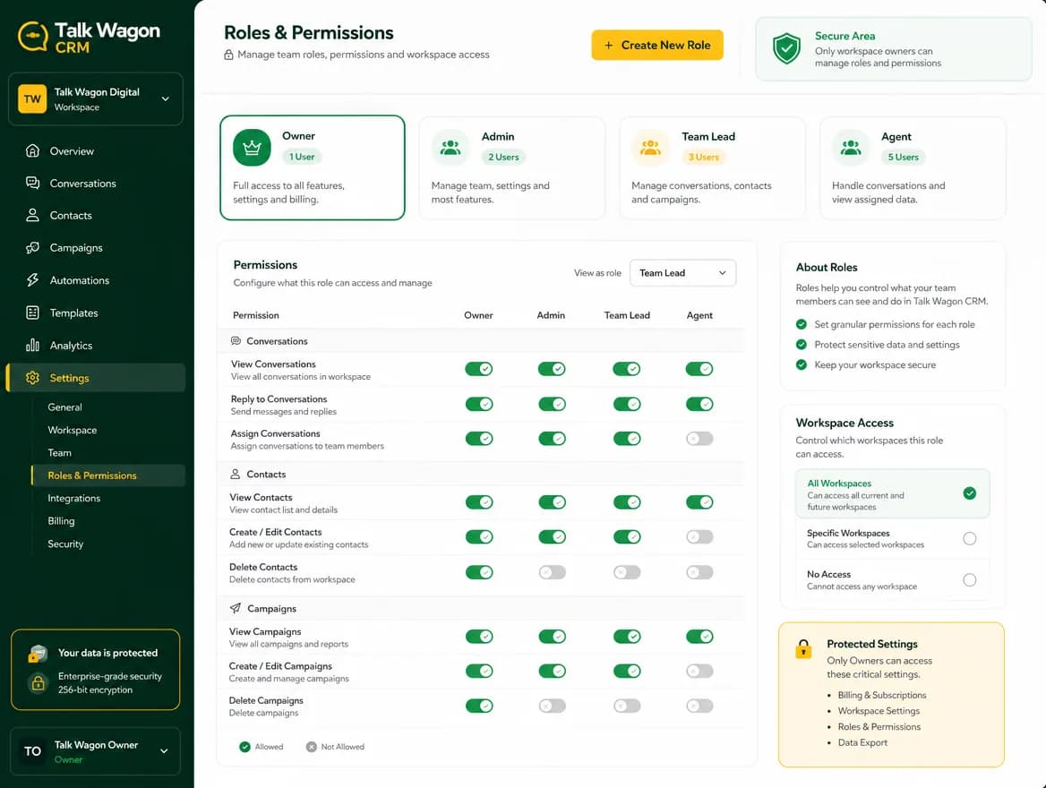
Task: Click the Contacts person icon in sidebar
Action: tap(32, 215)
